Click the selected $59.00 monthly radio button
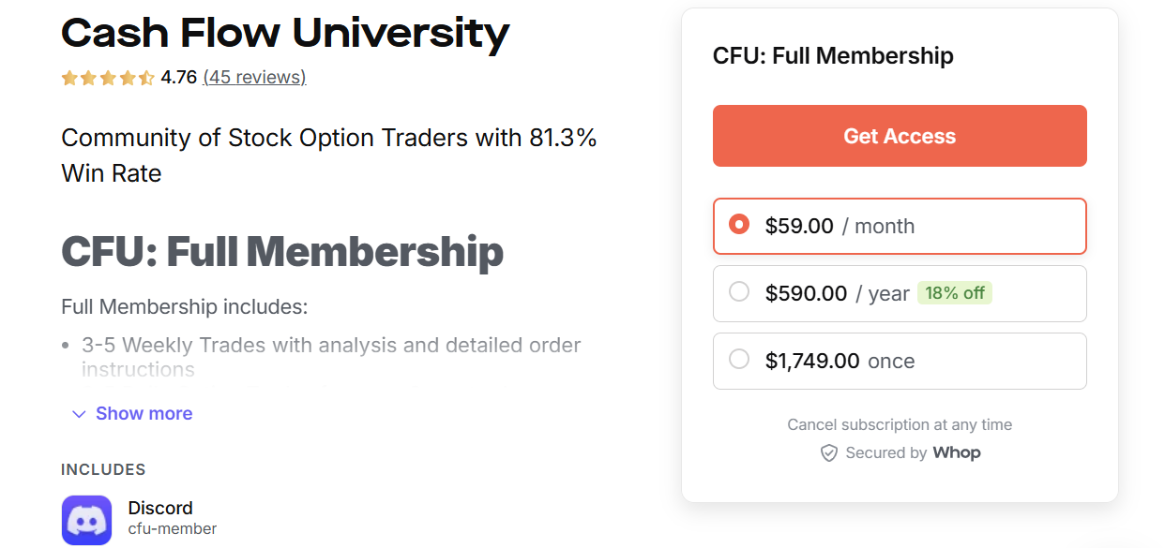 (x=739, y=224)
